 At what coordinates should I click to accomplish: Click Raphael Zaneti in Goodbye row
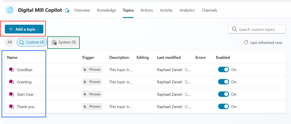[170, 70]
